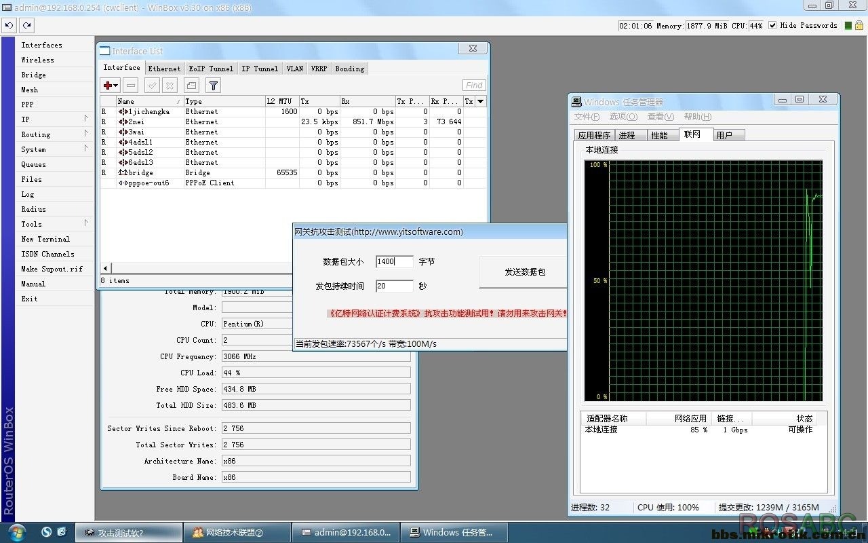Click the packet size field containing 1400
Viewport: 868px width, 543px height.
394,261
